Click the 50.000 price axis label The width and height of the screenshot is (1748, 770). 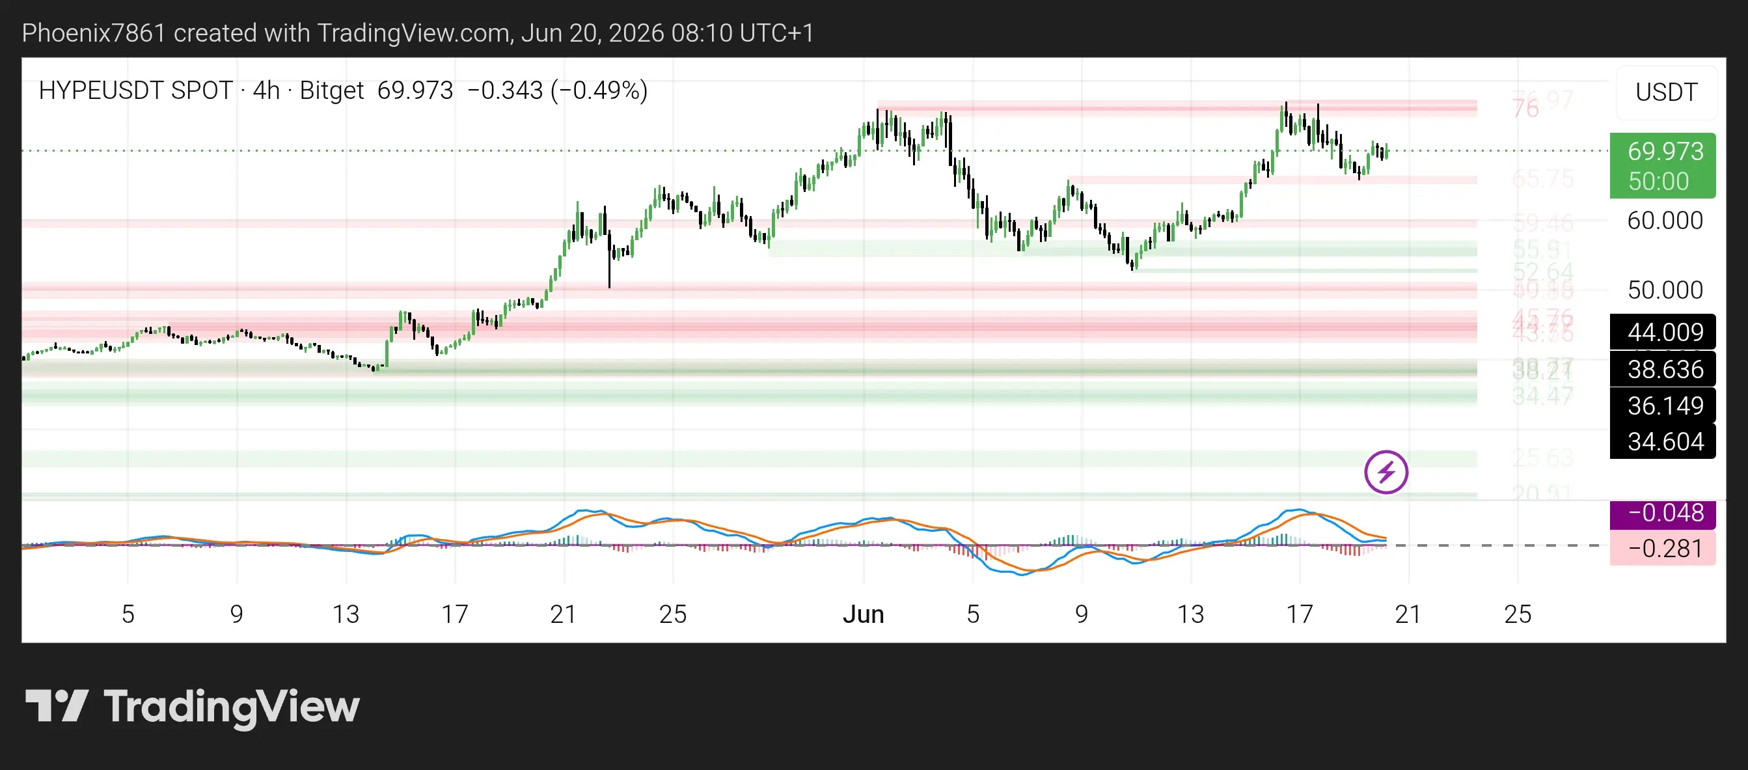point(1665,290)
